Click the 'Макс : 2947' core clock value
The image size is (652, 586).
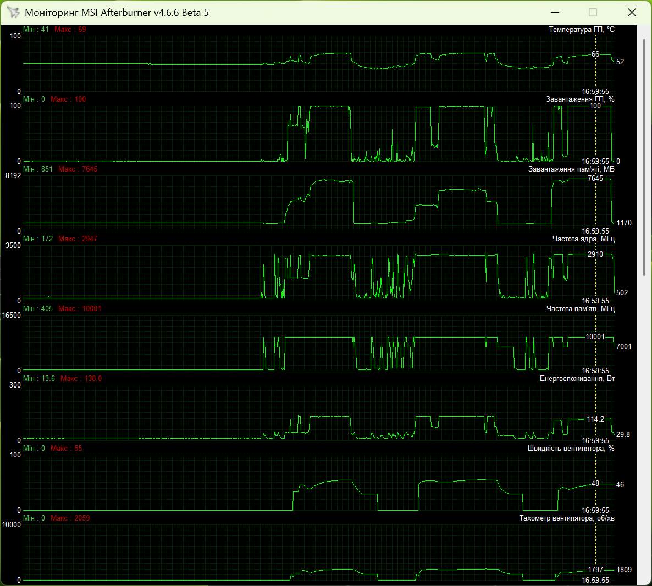coord(78,239)
